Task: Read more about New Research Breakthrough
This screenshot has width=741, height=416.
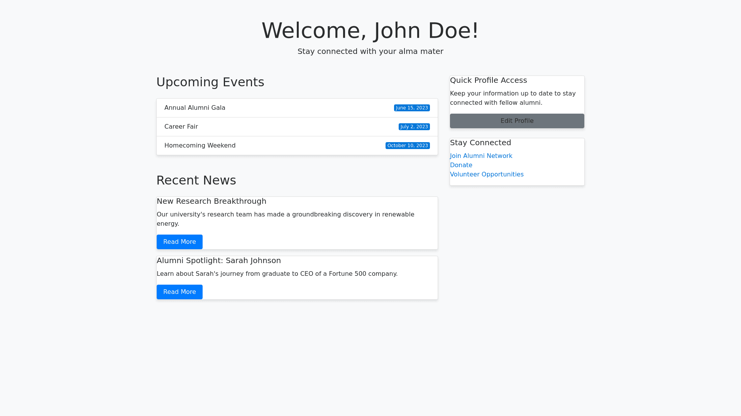Action: (x=179, y=242)
